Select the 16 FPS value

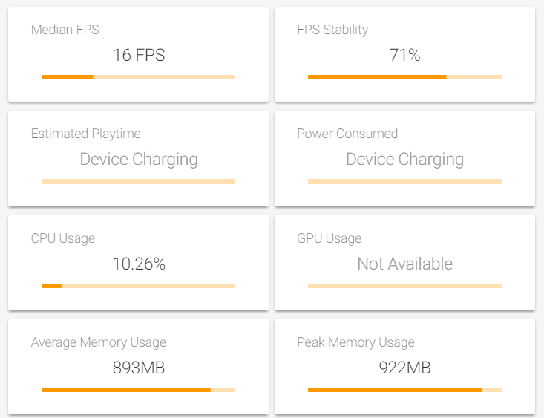139,55
